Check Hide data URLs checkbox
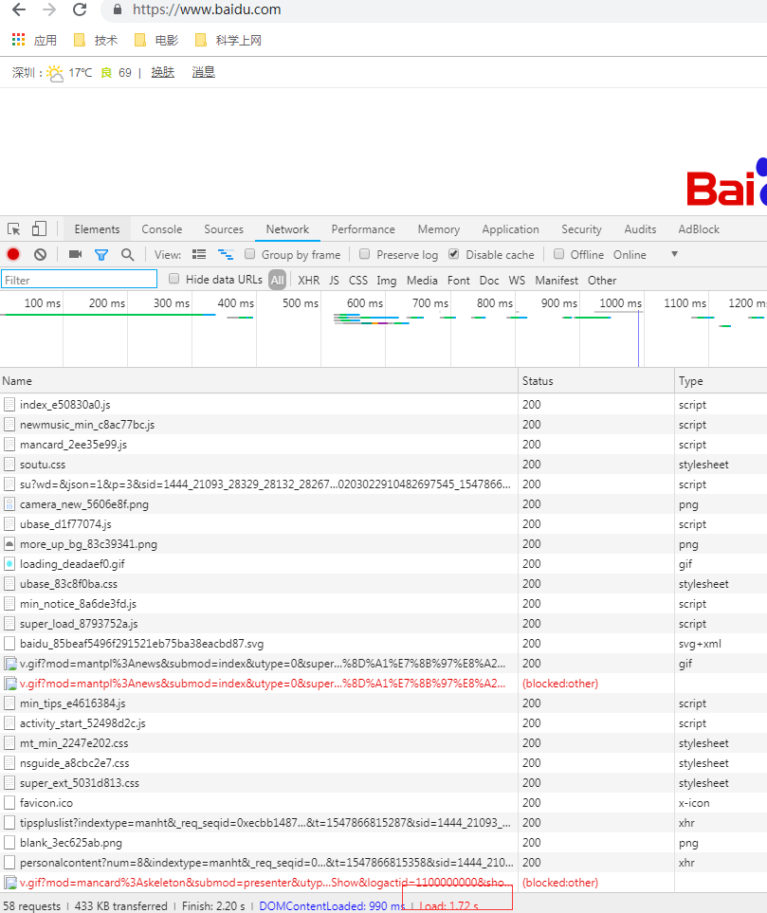 (x=173, y=279)
